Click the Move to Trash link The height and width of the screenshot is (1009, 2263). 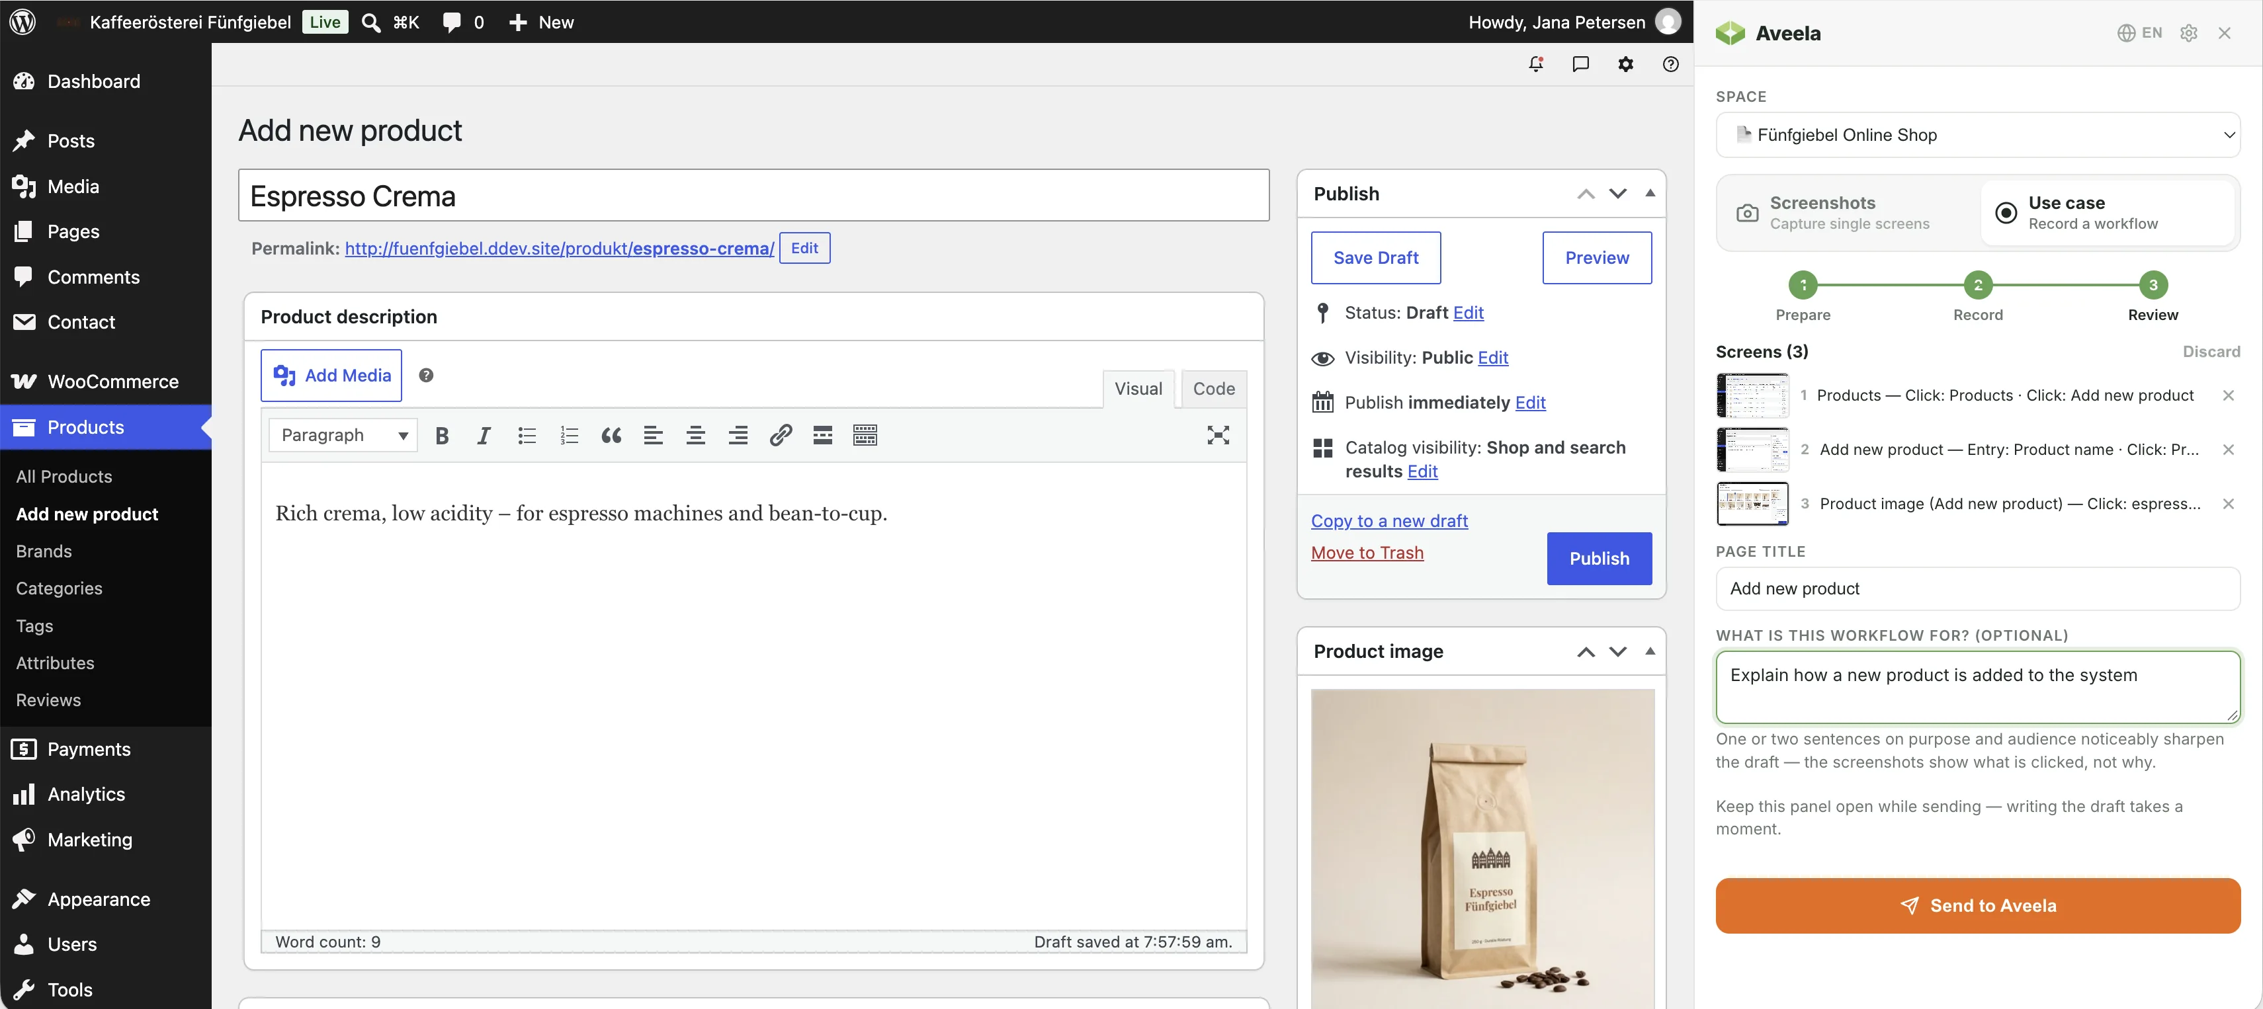[1367, 553]
